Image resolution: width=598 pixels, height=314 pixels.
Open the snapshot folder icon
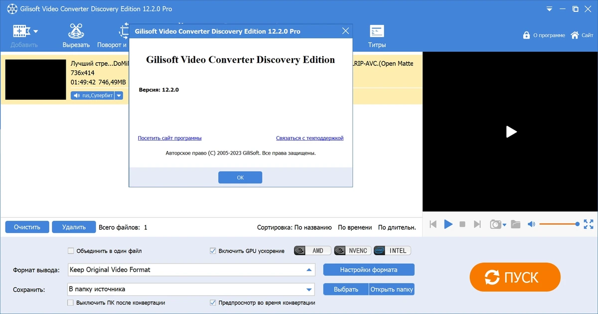click(516, 224)
